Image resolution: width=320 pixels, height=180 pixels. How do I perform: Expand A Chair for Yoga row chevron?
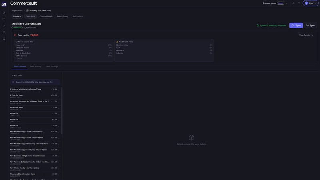pyautogui.click(x=59, y=96)
